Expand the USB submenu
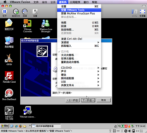The width and height of the screenshot is (147, 133). tap(79, 82)
